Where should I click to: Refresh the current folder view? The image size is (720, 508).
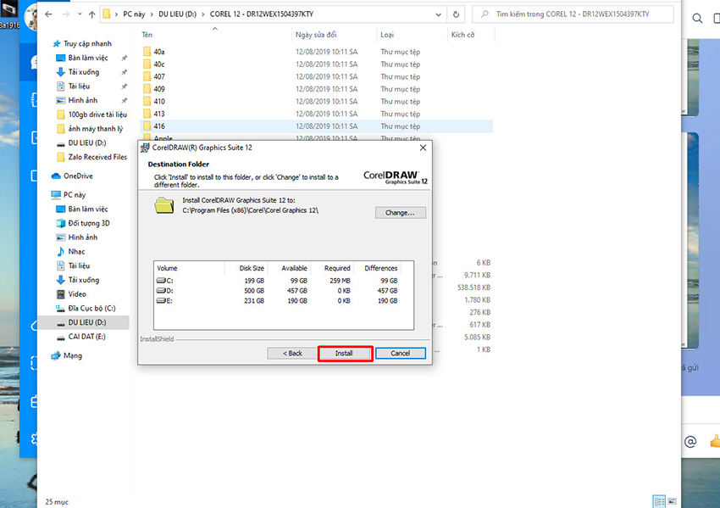point(456,14)
